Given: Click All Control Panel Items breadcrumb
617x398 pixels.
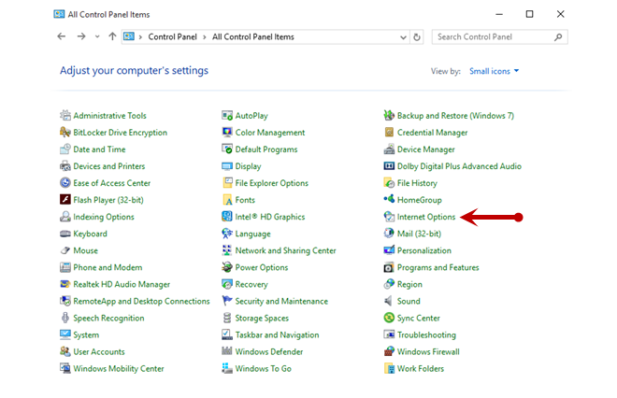Looking at the screenshot, I should (x=253, y=37).
